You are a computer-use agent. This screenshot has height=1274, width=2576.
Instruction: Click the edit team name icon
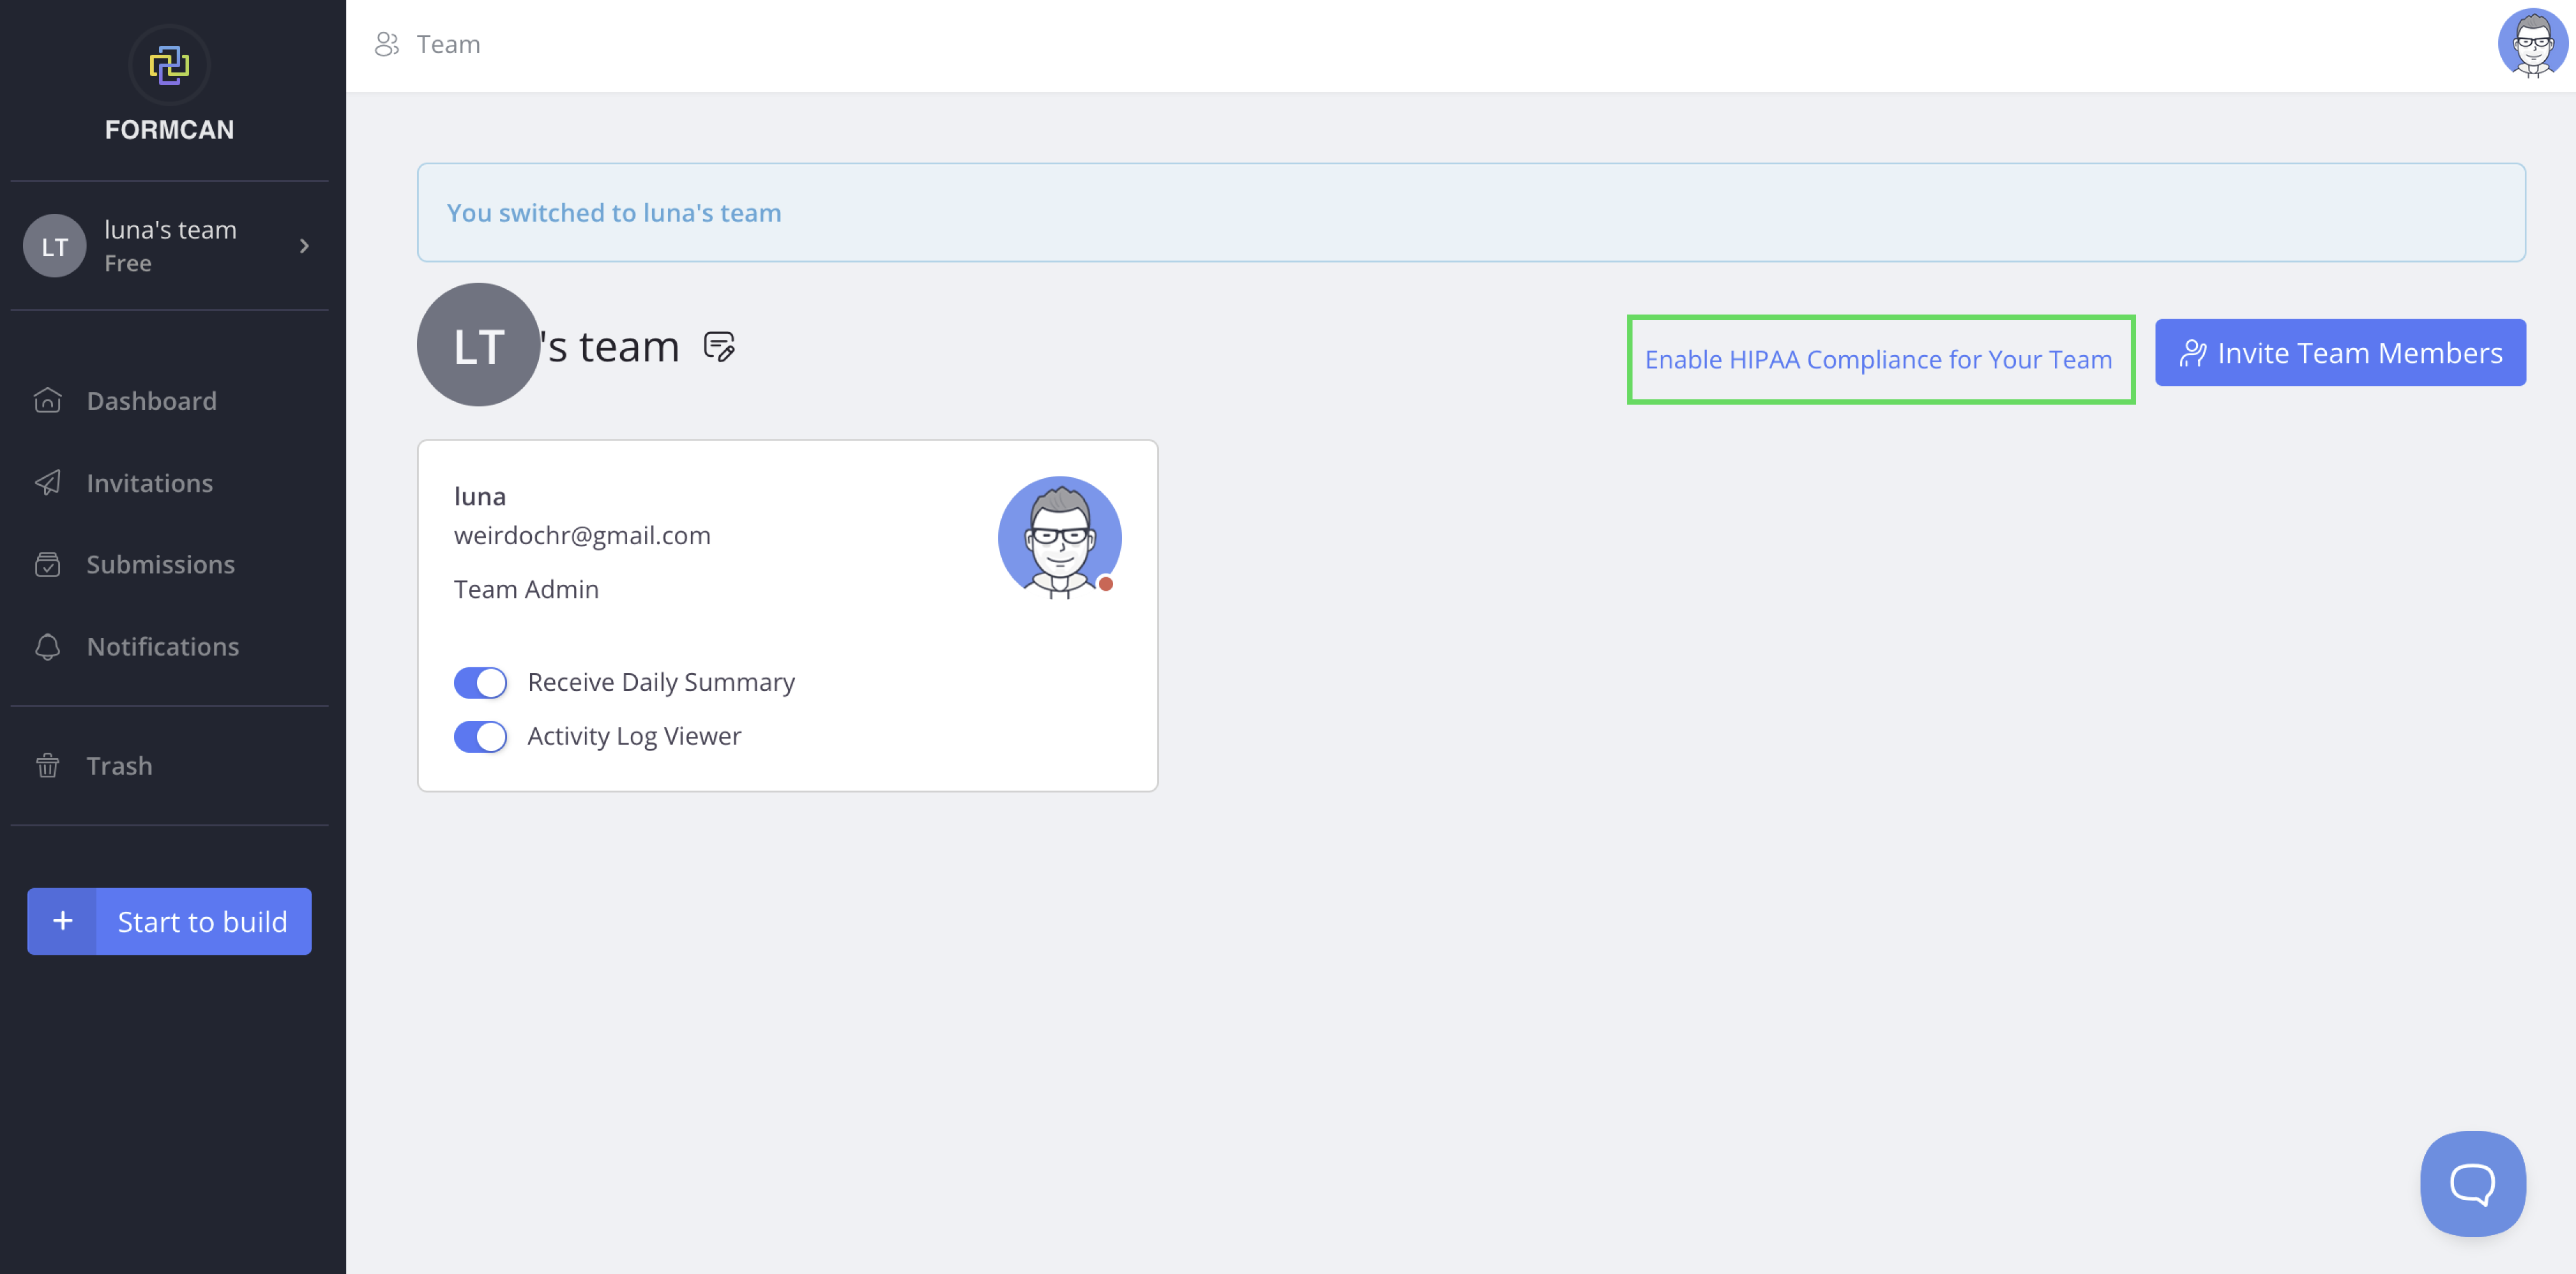point(719,347)
